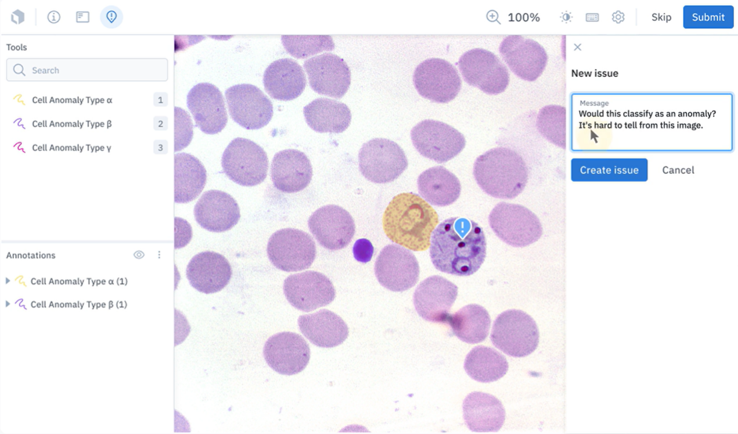Open keyboard shortcuts icon
738x434 pixels.
(592, 17)
